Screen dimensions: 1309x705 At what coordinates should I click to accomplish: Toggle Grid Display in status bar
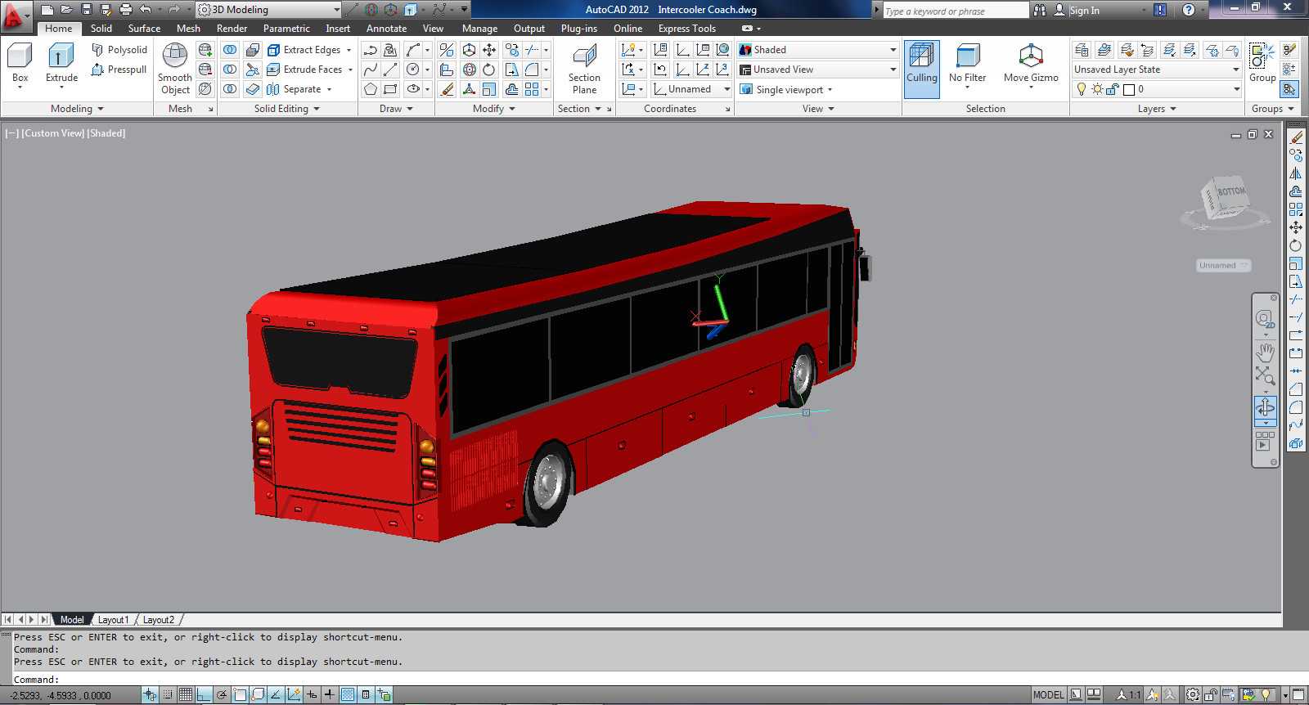pos(186,695)
